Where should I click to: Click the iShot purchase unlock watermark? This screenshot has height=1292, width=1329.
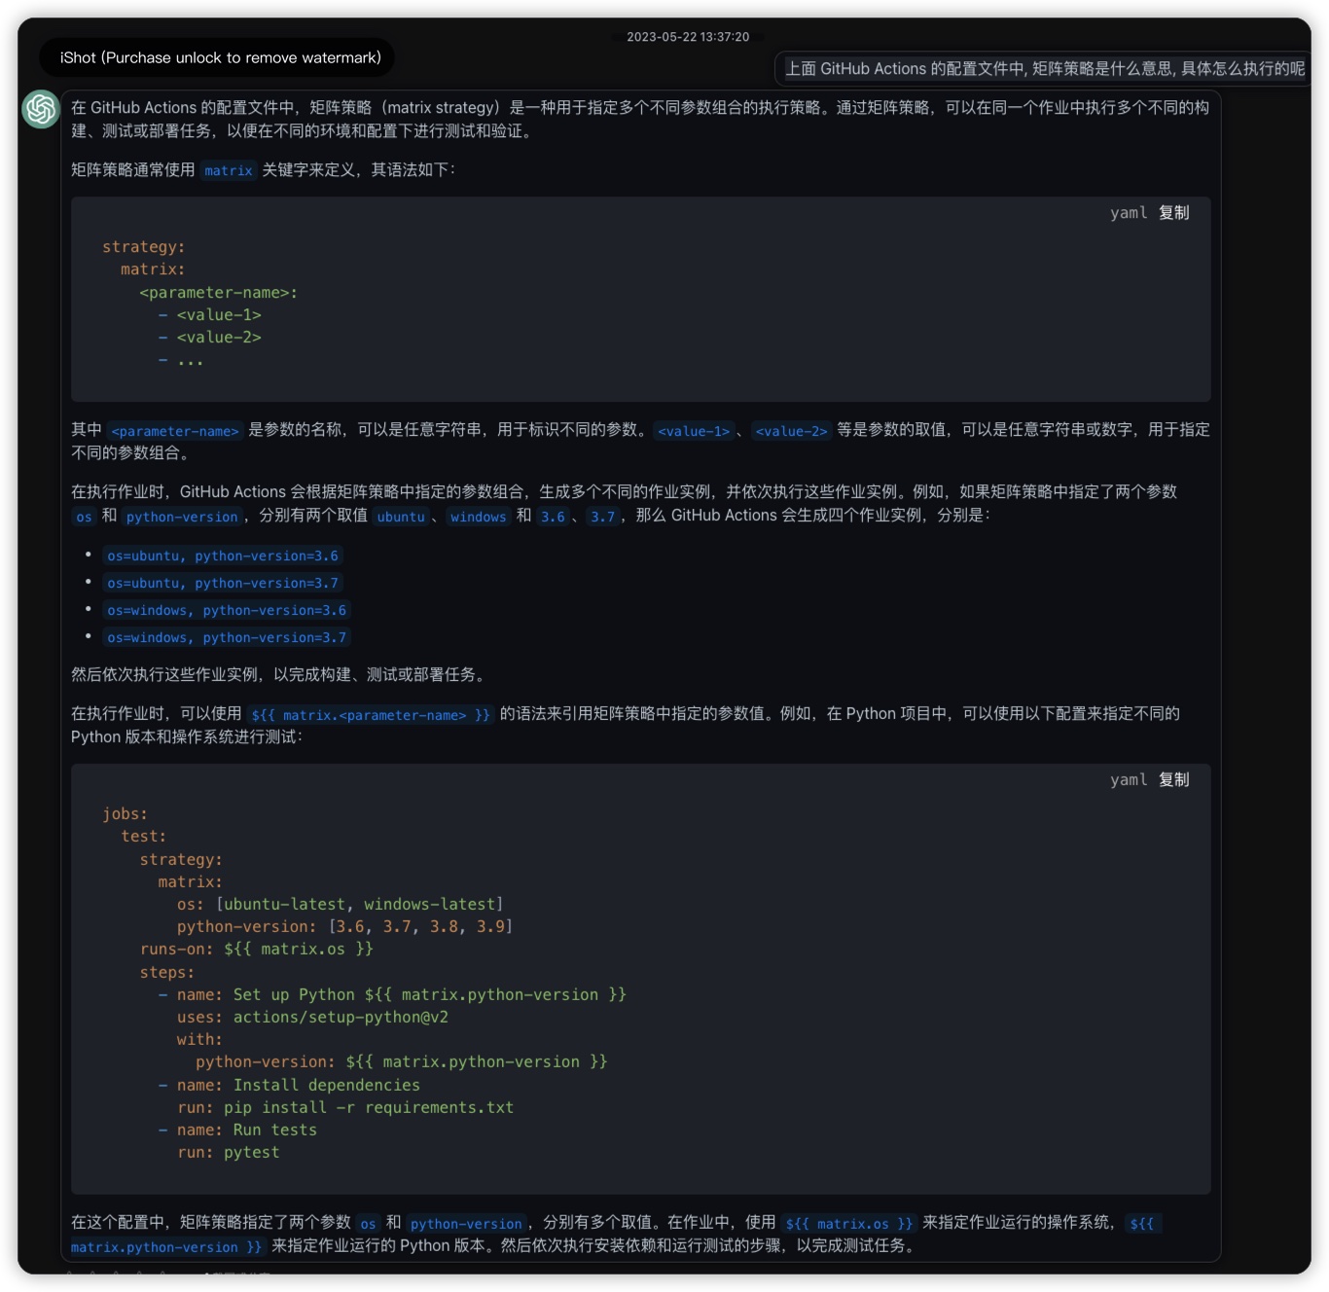tap(220, 57)
